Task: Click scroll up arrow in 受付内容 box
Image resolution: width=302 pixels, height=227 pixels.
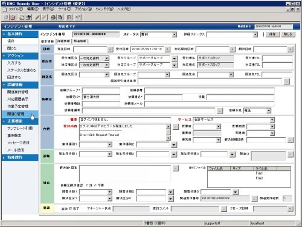Action: 169,127
